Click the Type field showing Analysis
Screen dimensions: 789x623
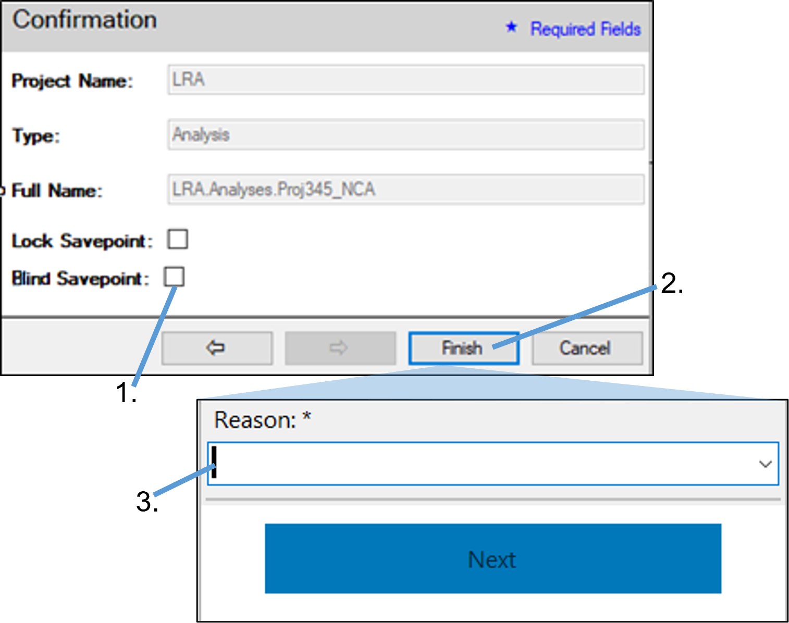[405, 135]
